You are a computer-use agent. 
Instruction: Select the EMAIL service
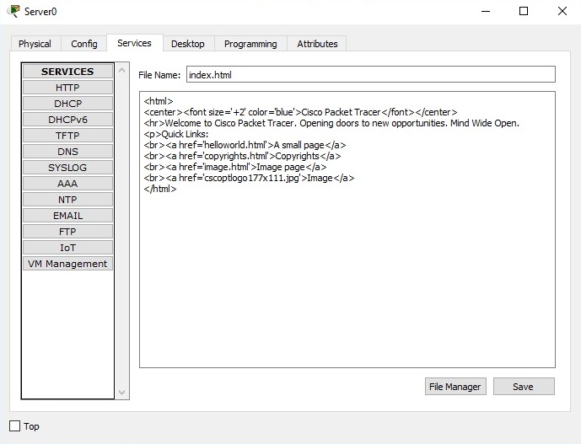click(67, 216)
